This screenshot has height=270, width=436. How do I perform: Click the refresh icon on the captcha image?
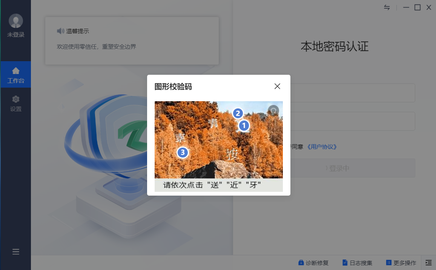pos(273,110)
